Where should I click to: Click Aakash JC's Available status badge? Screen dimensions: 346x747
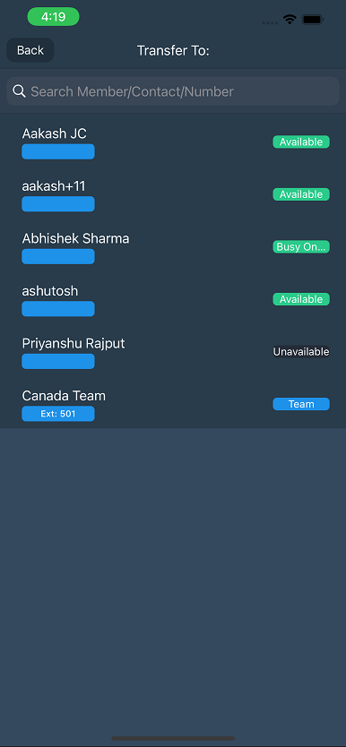301,142
